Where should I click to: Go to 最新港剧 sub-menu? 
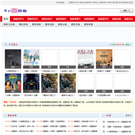49,24
